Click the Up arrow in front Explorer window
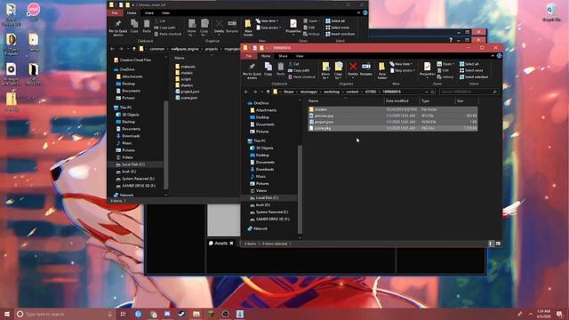This screenshot has height=320, width=569. [268, 92]
